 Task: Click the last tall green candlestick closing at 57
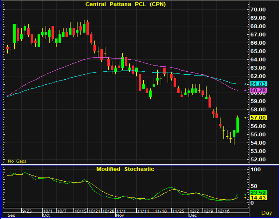(238, 125)
